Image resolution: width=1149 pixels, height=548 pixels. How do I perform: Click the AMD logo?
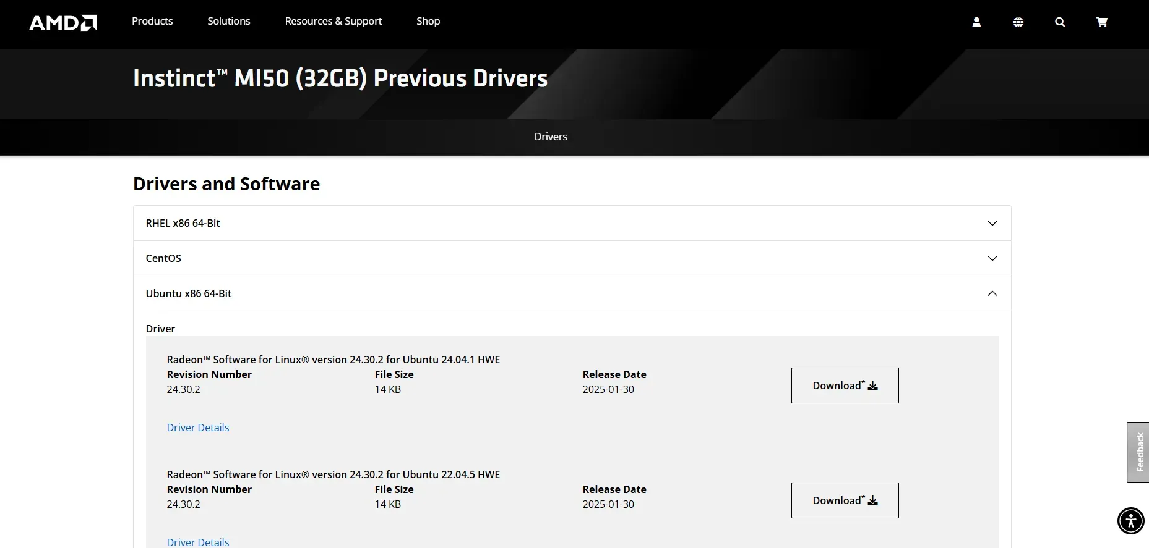pyautogui.click(x=63, y=23)
